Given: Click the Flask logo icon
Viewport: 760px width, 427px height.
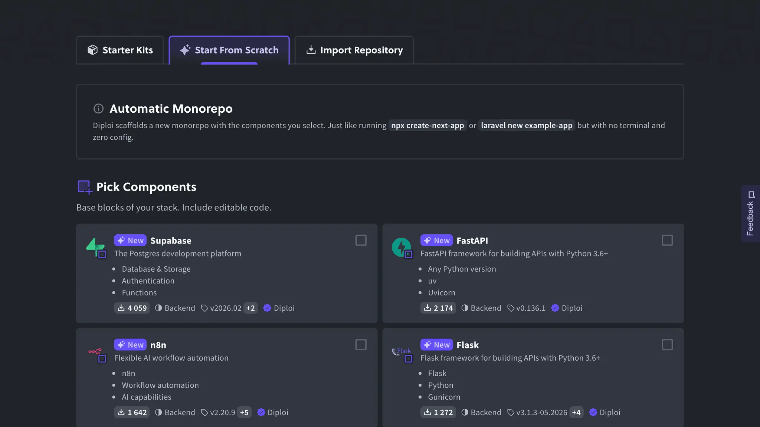Looking at the screenshot, I should pos(402,355).
